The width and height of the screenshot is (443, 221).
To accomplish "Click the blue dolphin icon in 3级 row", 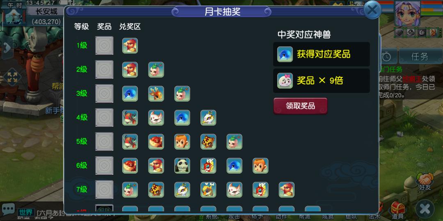I will tap(130, 94).
